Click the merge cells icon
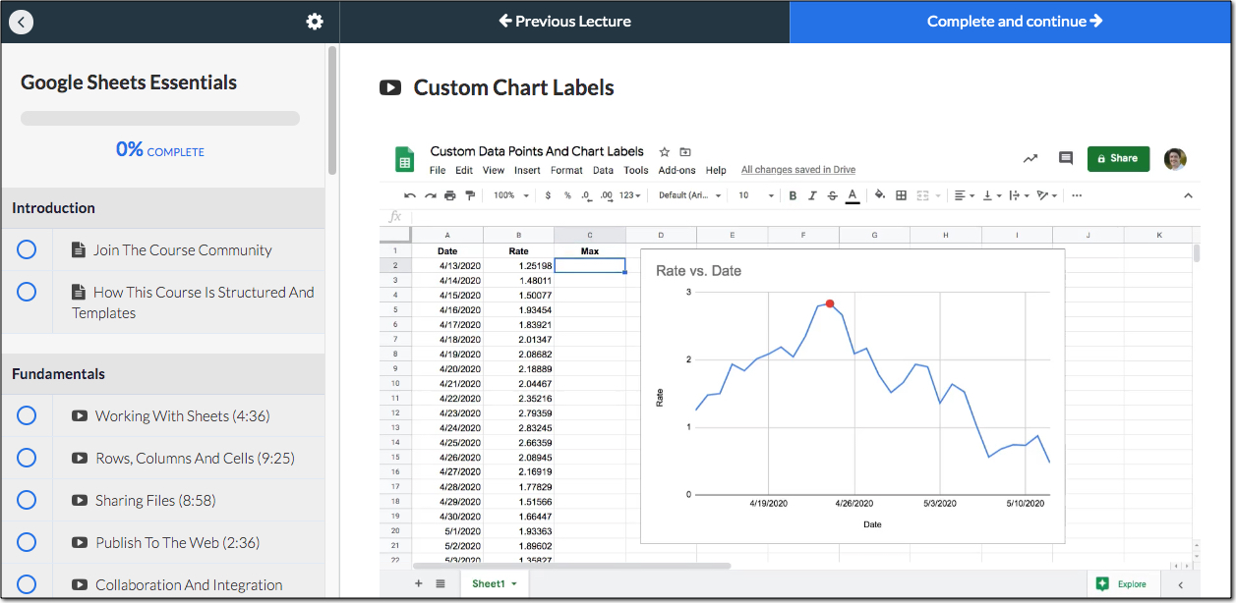The image size is (1236, 603). tap(922, 195)
